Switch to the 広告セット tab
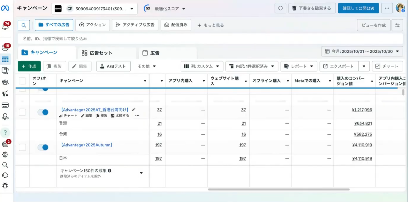Viewport: 408px width, 202px height. coord(101,53)
